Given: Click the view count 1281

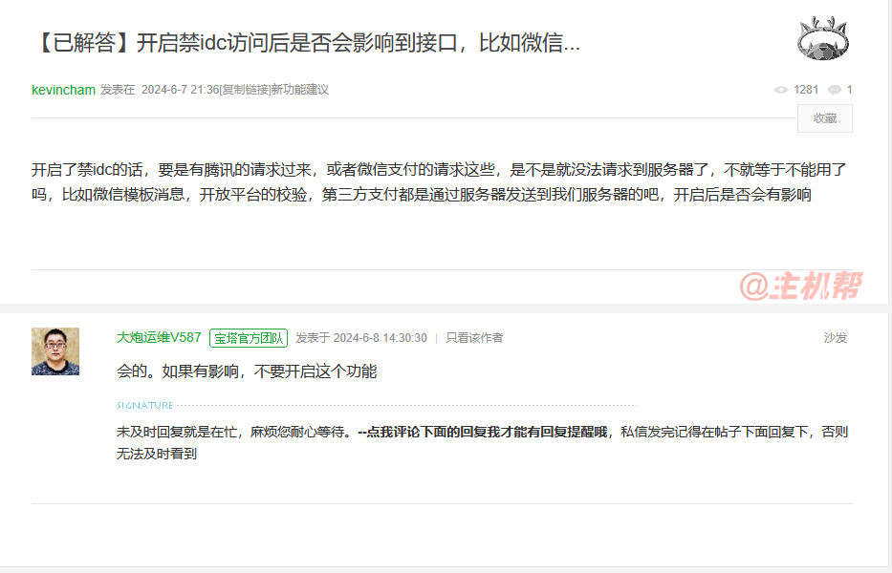Looking at the screenshot, I should coord(806,90).
